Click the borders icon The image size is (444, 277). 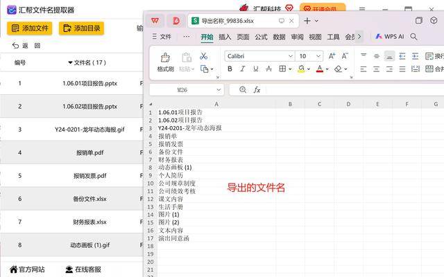[282, 69]
